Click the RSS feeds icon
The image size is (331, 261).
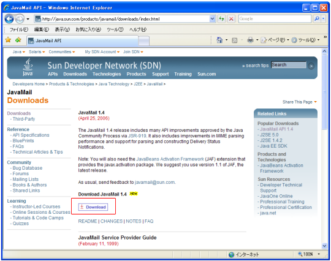pyautogui.click(x=235, y=40)
